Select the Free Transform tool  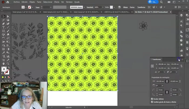pyautogui.click(x=8, y=42)
